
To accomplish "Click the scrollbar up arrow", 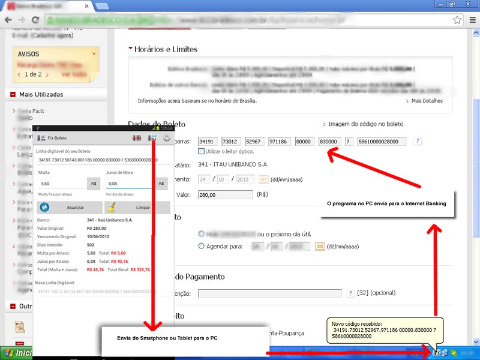I will [x=476, y=32].
